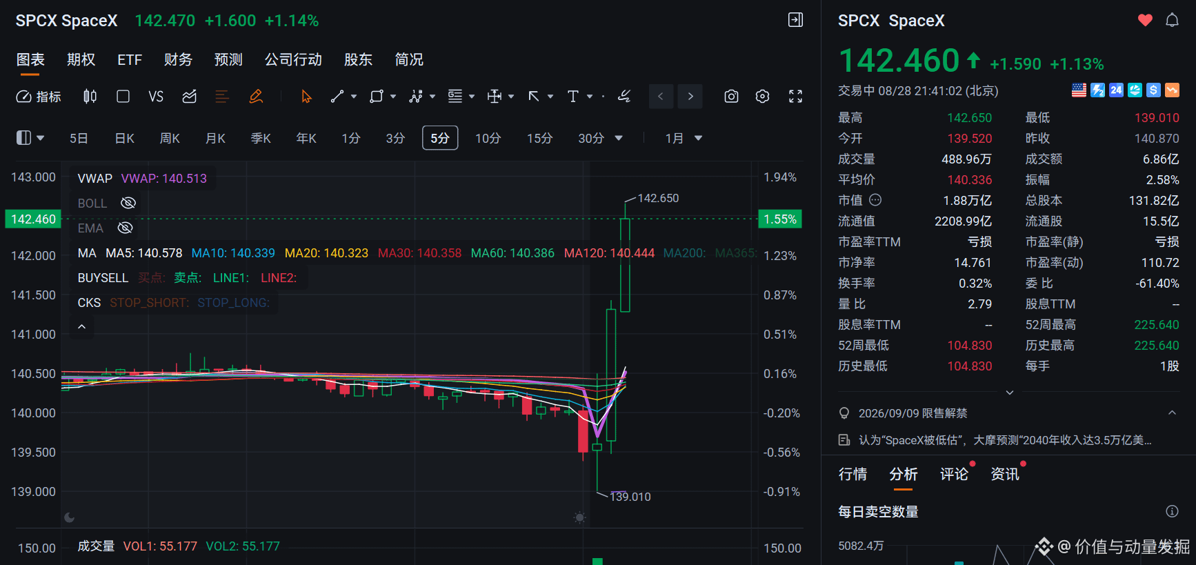The width and height of the screenshot is (1196, 565).
Task: Toggle the orange pencil drawing mode
Action: [x=256, y=97]
